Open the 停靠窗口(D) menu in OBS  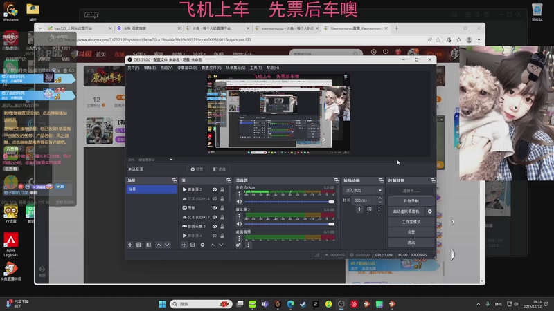[187, 68]
